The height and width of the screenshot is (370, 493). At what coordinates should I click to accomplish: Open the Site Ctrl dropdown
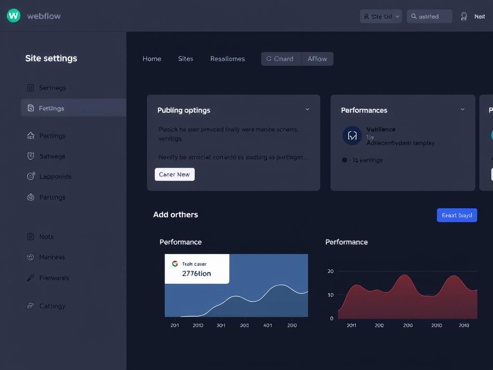coord(381,16)
